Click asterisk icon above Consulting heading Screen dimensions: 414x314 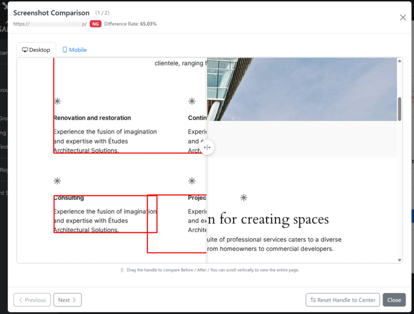point(57,181)
